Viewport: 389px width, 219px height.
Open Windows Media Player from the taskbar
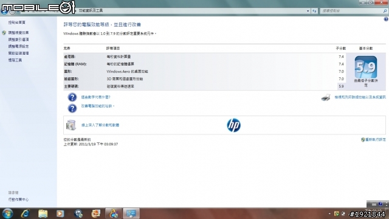click(x=60, y=214)
